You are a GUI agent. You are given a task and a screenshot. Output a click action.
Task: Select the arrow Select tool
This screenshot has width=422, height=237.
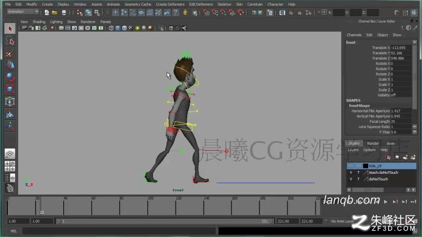pos(10,28)
